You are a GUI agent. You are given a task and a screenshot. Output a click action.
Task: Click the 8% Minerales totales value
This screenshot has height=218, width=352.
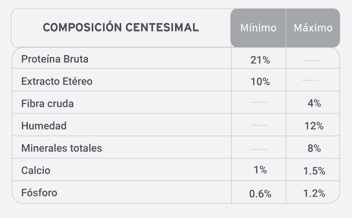pyautogui.click(x=314, y=148)
